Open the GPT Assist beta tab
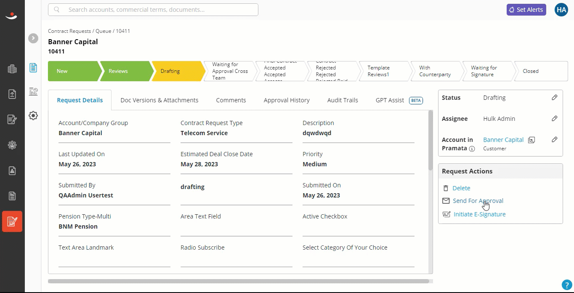 pyautogui.click(x=399, y=100)
